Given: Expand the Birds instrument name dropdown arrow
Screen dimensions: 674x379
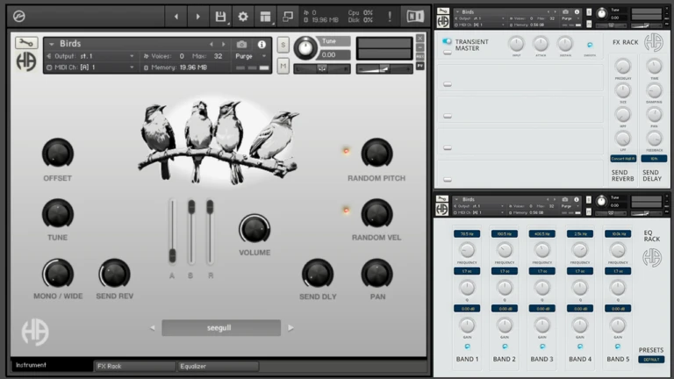Looking at the screenshot, I should click(x=52, y=44).
